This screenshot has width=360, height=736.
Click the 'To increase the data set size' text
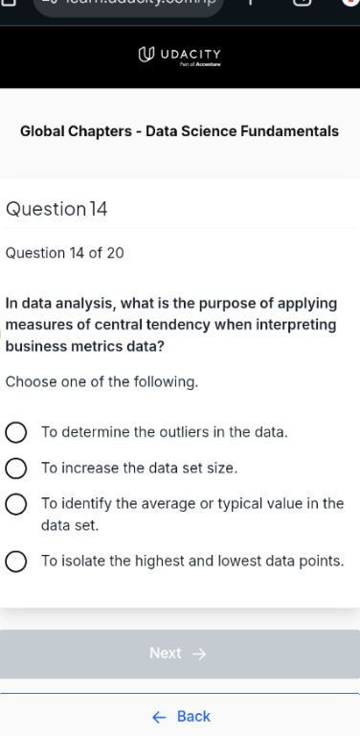(x=139, y=468)
